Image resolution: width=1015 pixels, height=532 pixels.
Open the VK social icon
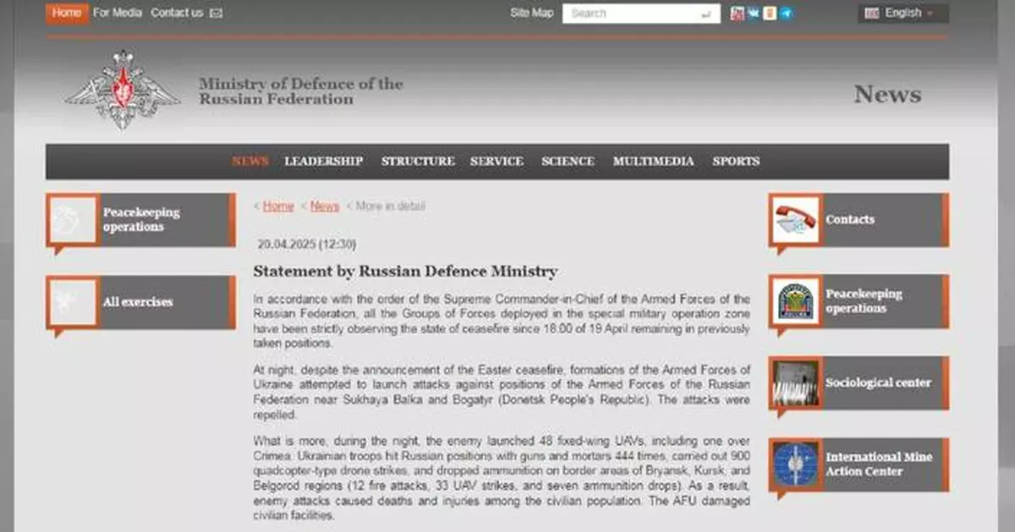[x=753, y=14]
